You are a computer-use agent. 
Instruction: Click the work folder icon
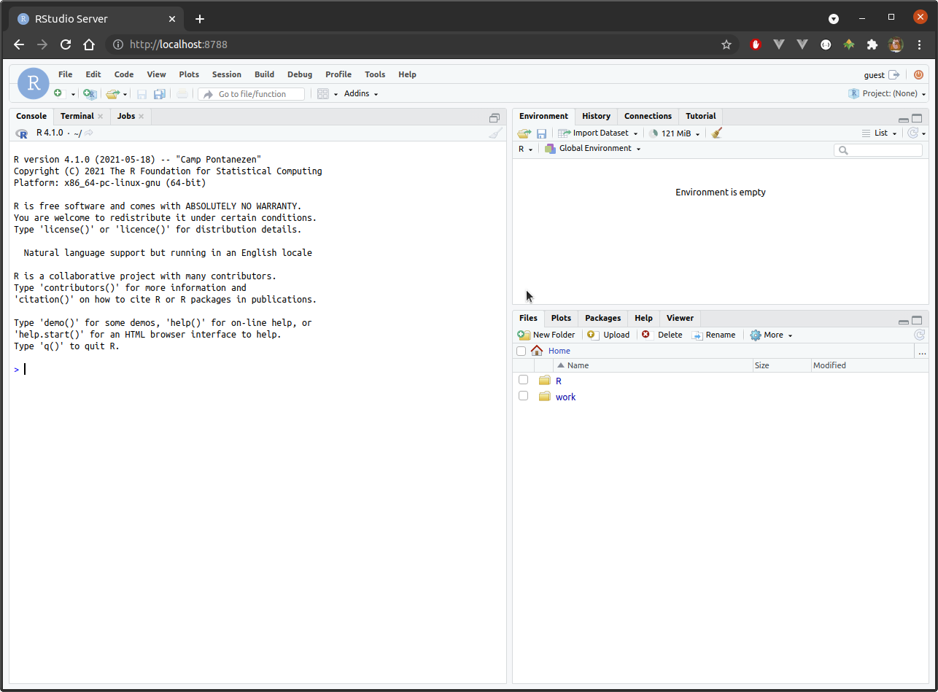click(x=544, y=397)
